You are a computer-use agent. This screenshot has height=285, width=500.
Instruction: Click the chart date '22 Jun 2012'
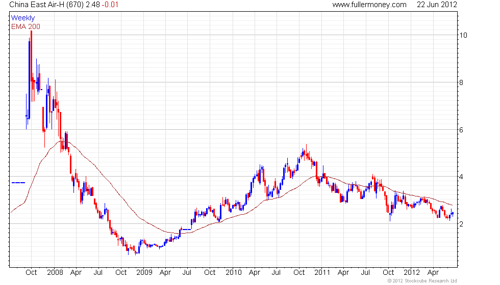pyautogui.click(x=437, y=5)
